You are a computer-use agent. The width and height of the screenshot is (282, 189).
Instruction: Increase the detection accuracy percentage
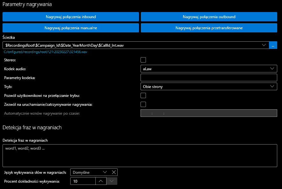101,181
